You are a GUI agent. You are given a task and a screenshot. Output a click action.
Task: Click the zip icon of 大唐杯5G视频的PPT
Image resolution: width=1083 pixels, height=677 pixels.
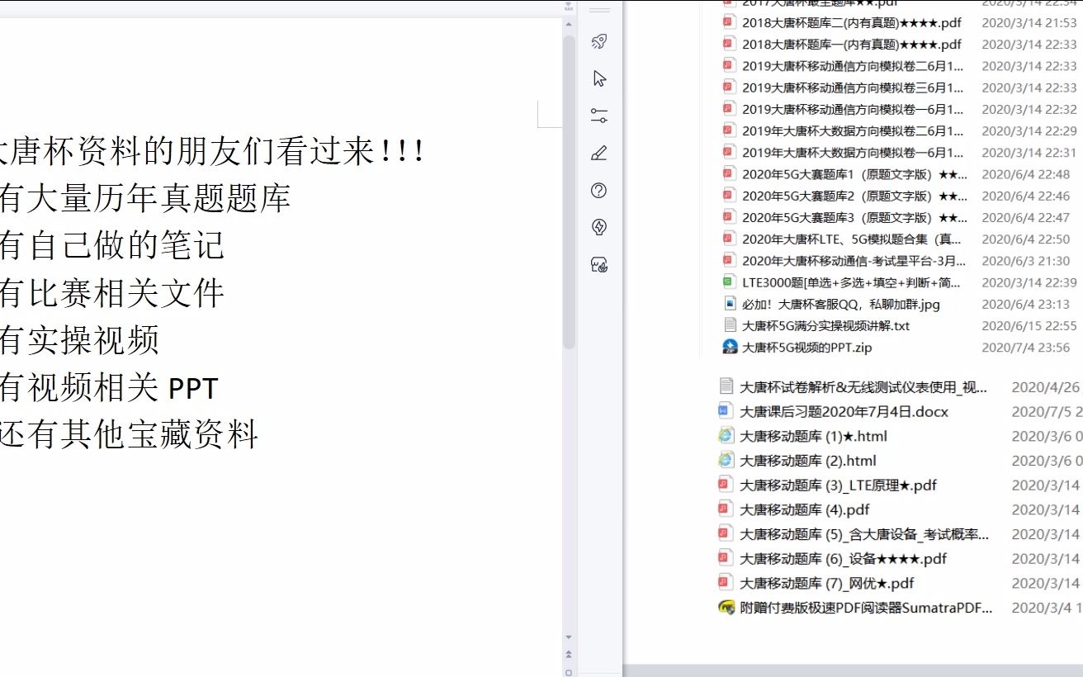click(729, 347)
